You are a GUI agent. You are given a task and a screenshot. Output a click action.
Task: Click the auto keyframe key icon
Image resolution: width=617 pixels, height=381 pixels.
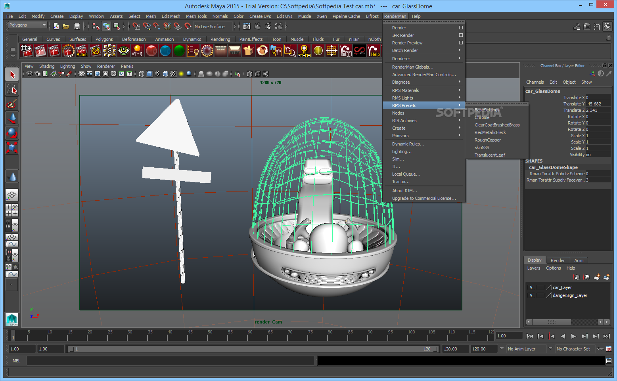600,349
